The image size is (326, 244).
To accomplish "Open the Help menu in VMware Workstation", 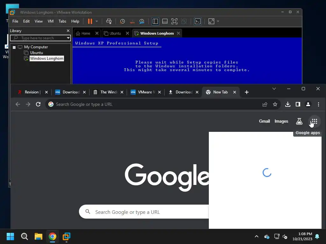I will [x=75, y=21].
